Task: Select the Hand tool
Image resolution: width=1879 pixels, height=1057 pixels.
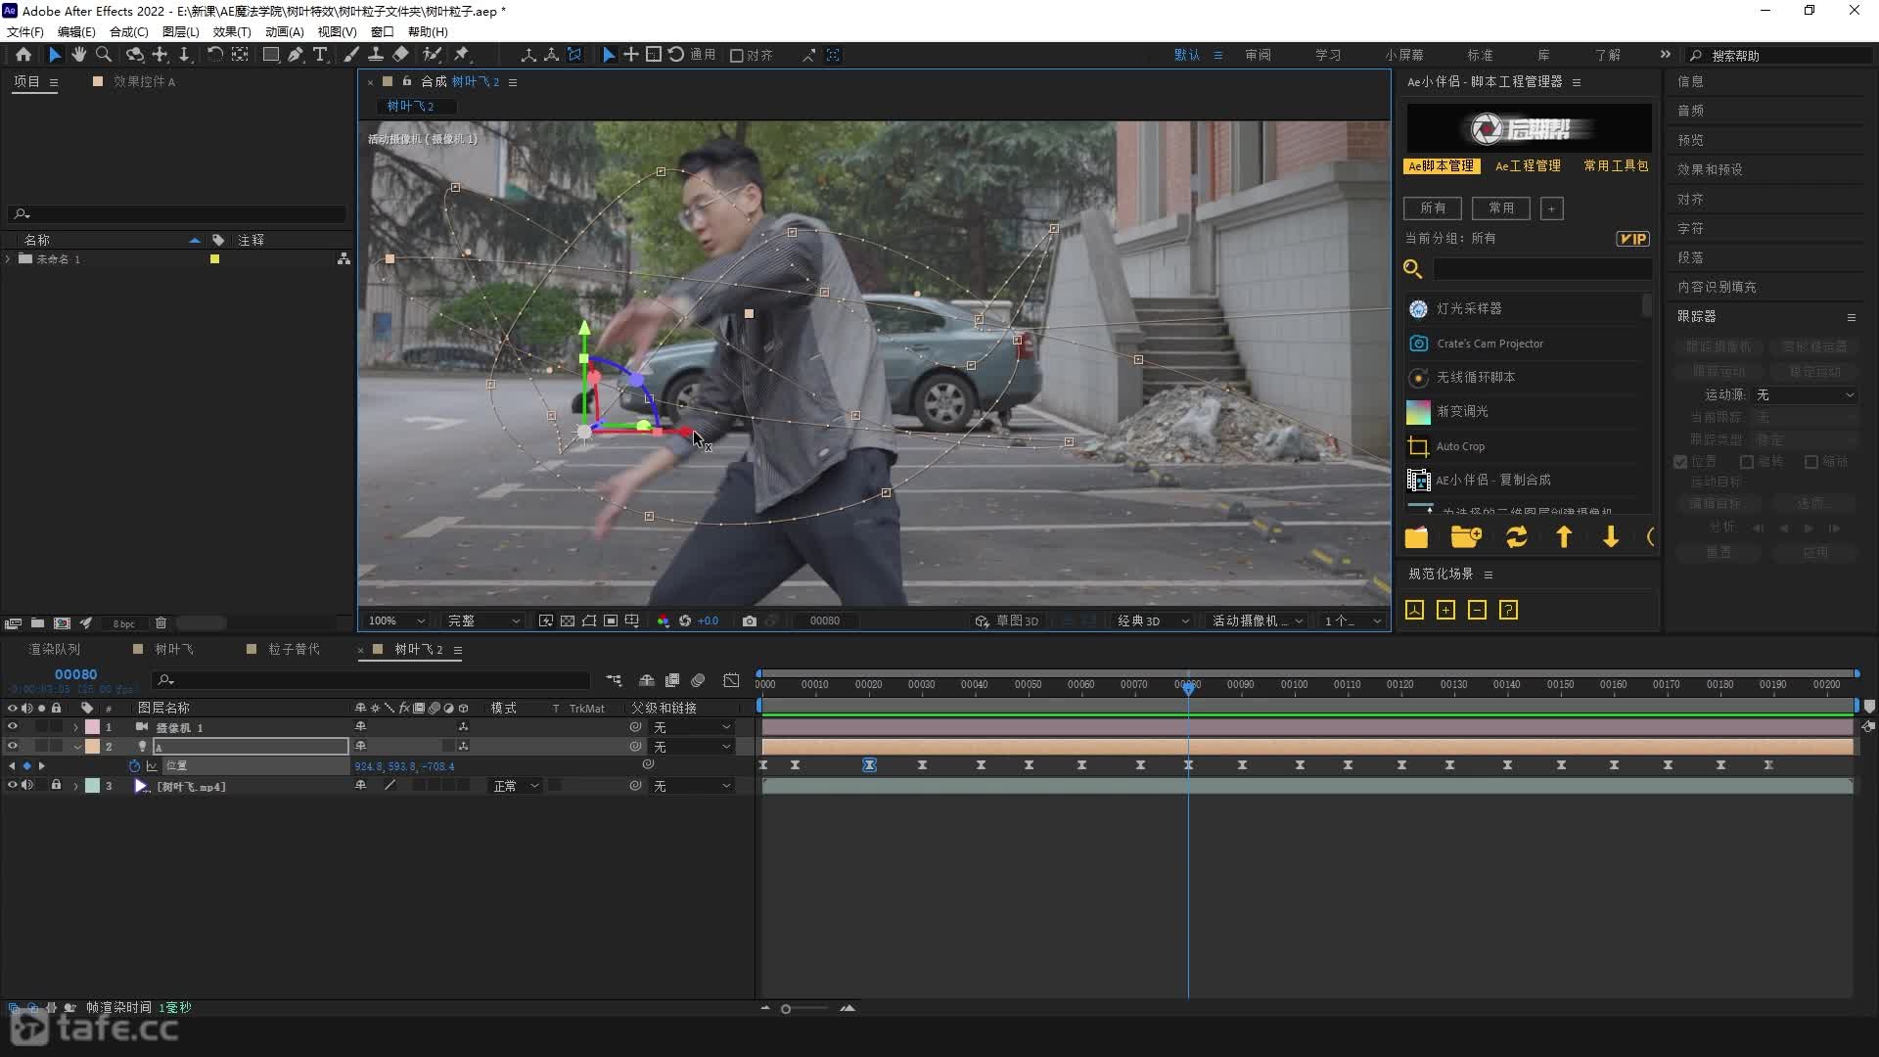Action: coord(79,55)
